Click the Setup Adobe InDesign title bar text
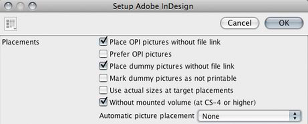 pyautogui.click(x=153, y=6)
